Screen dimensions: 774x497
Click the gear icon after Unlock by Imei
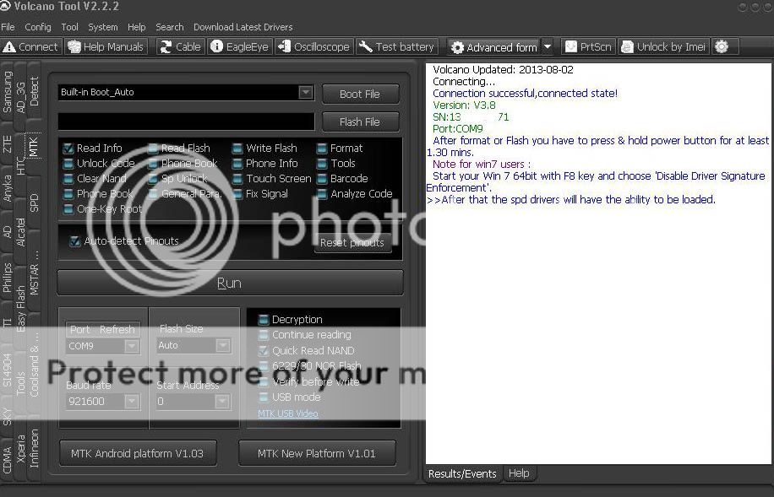(x=722, y=47)
